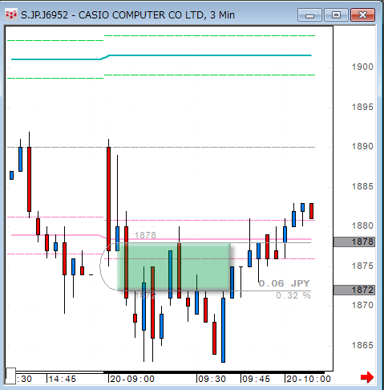Click the 09:45 time axis label
The width and height of the screenshot is (384, 390).
pos(256,379)
